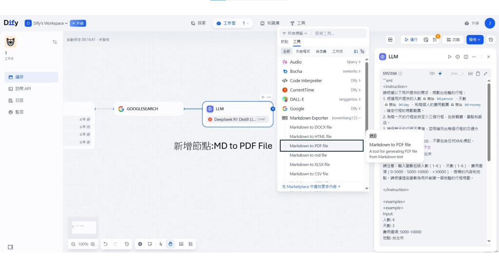Open LLM node help book icon
The height and width of the screenshot is (280, 499).
coord(466,57)
